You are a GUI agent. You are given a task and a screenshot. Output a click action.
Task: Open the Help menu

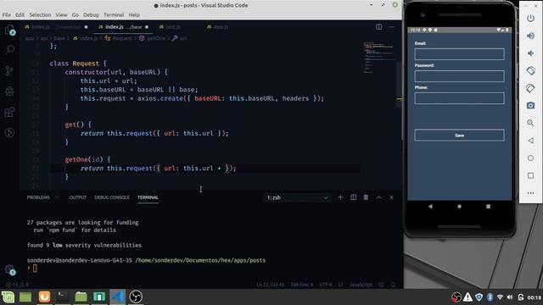134,15
